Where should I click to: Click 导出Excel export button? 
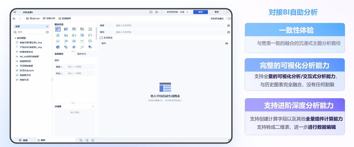[x=33, y=18]
